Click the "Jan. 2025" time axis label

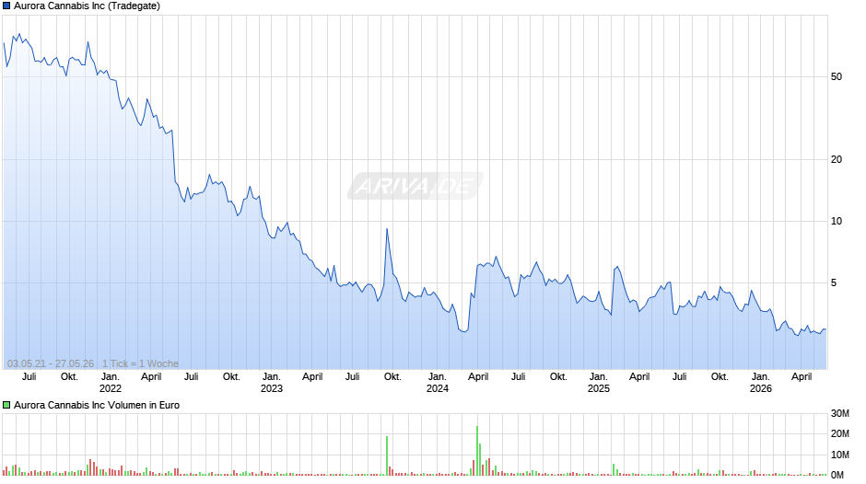click(598, 383)
